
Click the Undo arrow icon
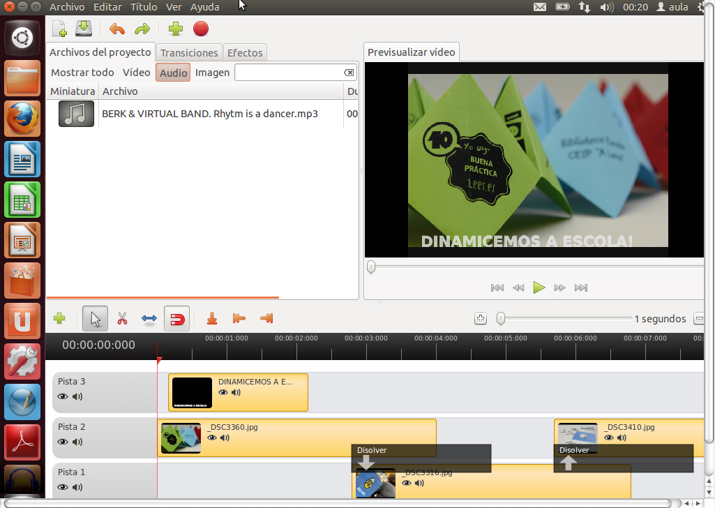coord(117,29)
